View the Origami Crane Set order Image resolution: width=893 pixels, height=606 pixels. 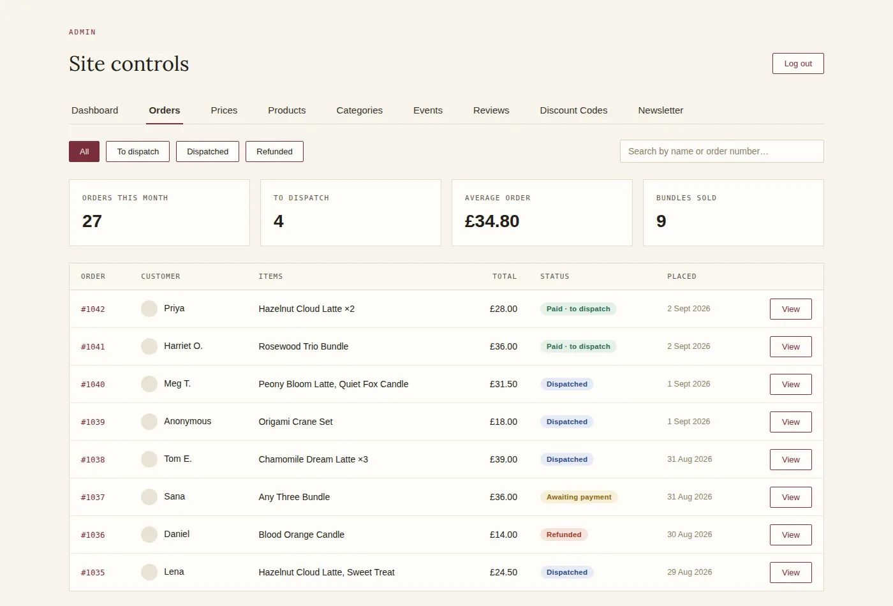pos(791,422)
